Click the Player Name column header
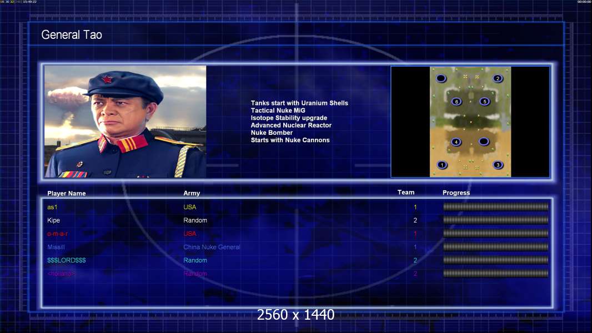592x333 pixels. [x=67, y=194]
